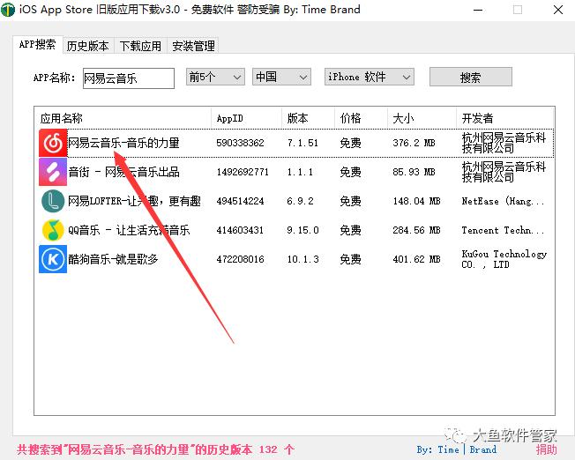Click the By: Time | Brand link

point(457,449)
